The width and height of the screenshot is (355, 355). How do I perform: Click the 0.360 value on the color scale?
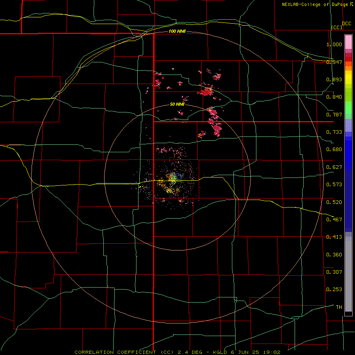[334, 255]
